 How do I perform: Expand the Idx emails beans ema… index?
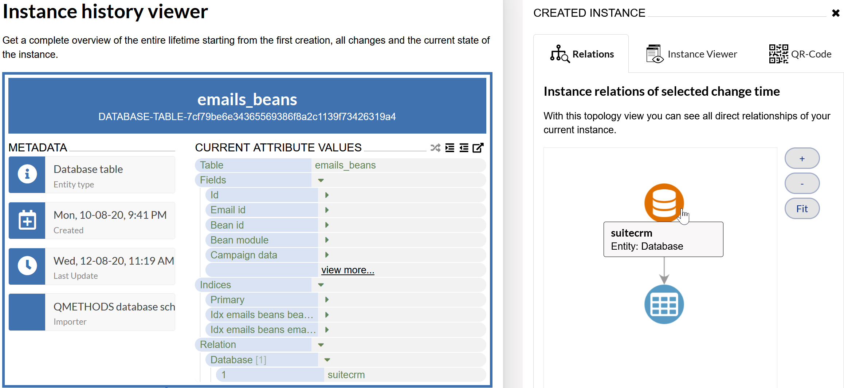click(x=327, y=330)
